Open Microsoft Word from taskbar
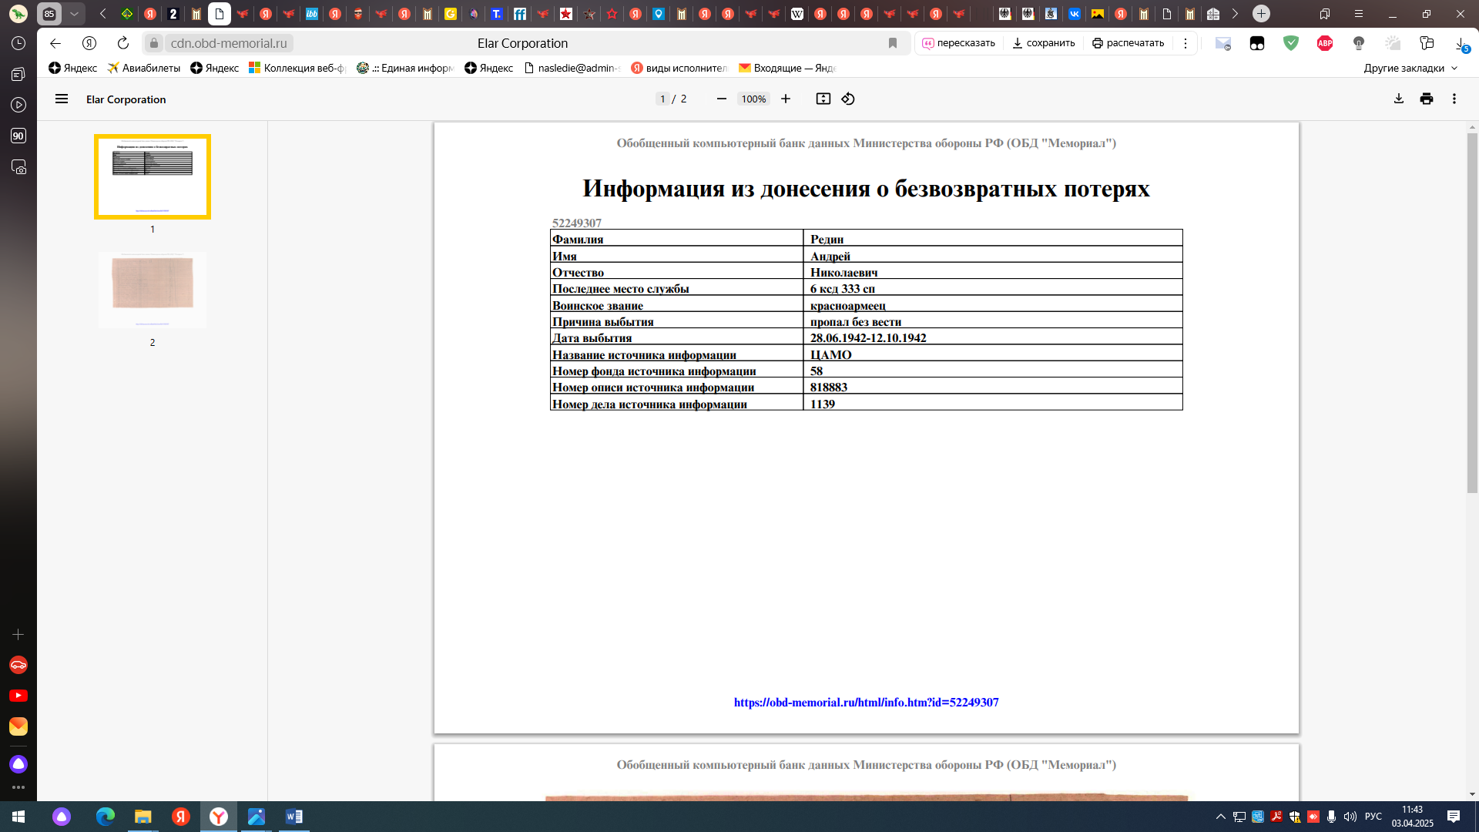 click(294, 817)
